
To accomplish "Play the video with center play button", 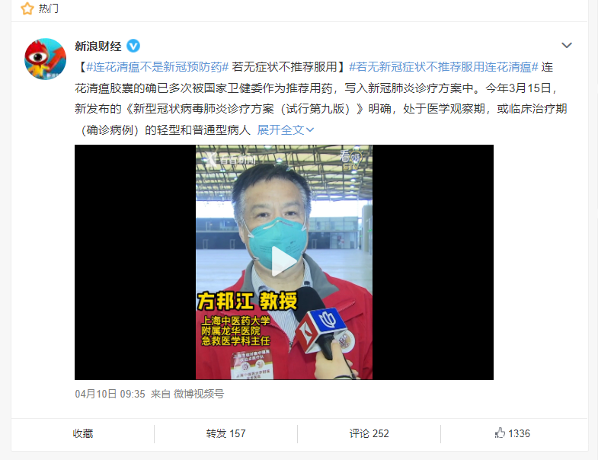I will (x=283, y=262).
